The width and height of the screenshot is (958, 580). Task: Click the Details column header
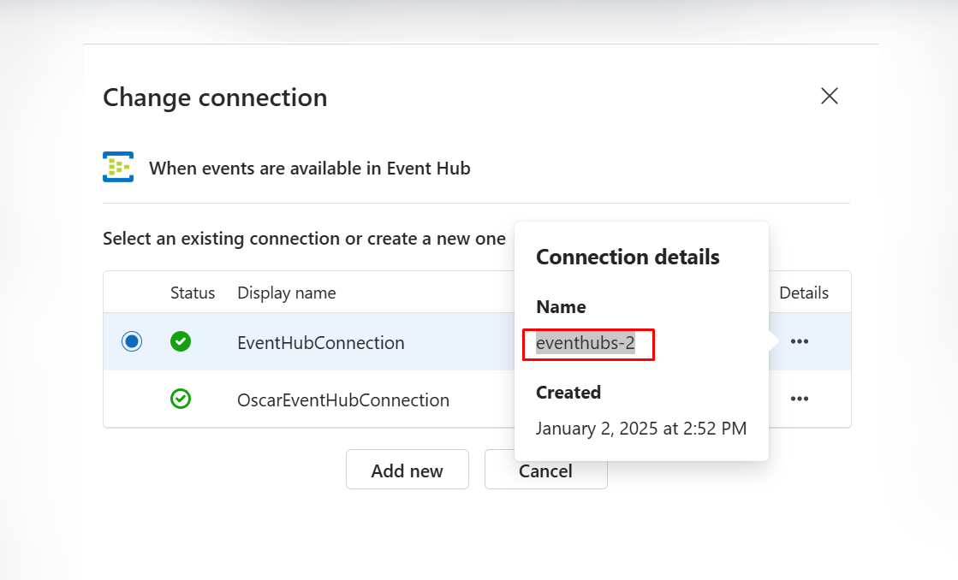803,293
